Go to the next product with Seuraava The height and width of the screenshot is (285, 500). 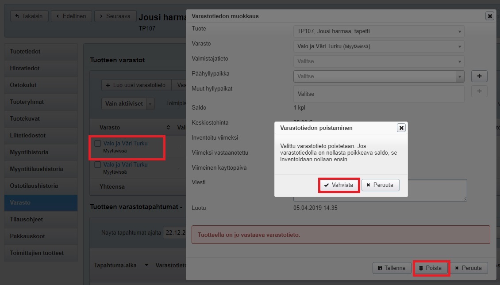(114, 16)
